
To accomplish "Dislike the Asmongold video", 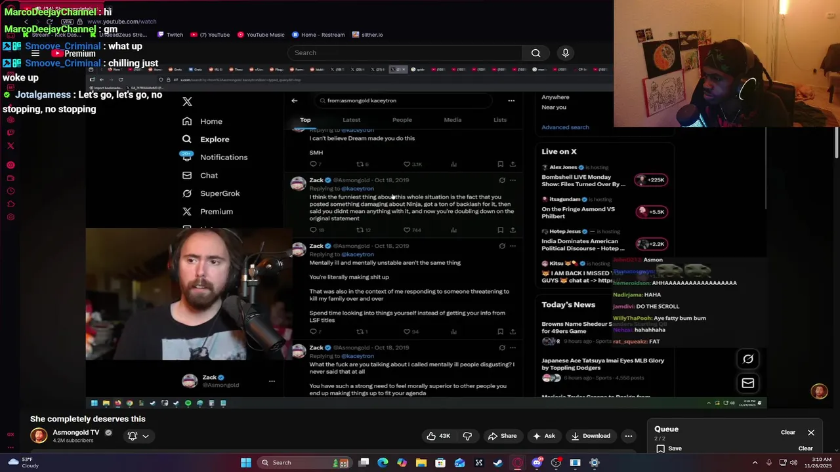I will 467,436.
